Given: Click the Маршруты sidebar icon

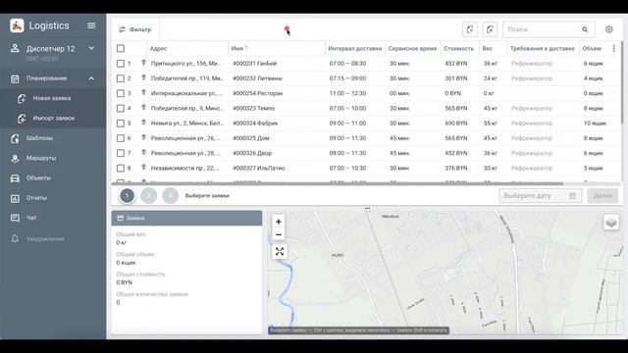Looking at the screenshot, I should coord(15,159).
